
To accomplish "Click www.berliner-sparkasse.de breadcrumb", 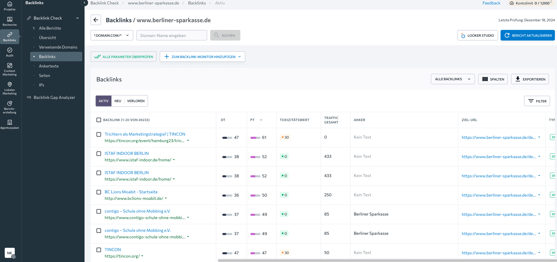I will pyautogui.click(x=153, y=3).
